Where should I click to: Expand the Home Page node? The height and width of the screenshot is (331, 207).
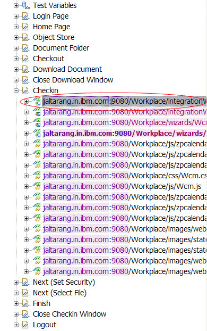[16, 27]
